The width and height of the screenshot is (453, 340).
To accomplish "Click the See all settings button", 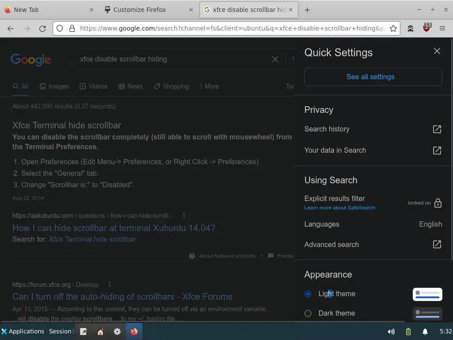I will [x=373, y=77].
